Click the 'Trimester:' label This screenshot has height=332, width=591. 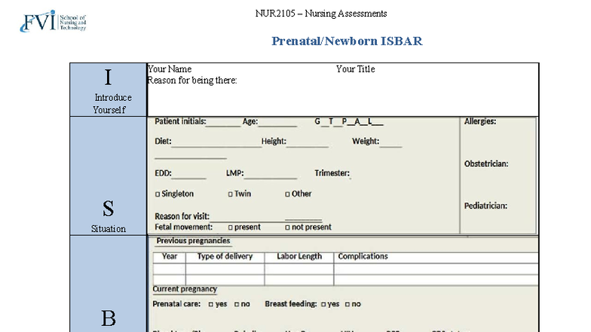click(x=332, y=173)
